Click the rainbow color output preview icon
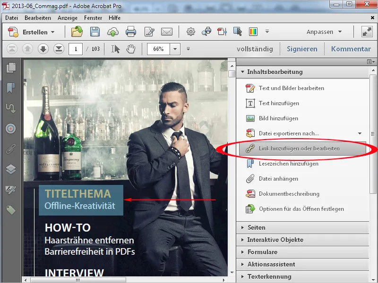 253,32
